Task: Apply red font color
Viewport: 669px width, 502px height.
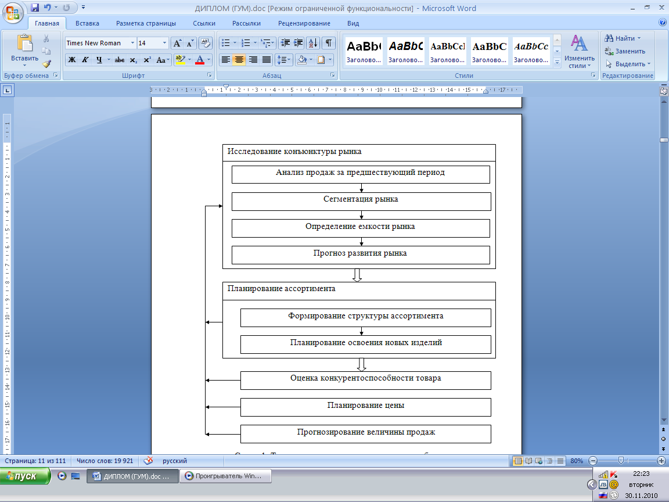Action: (x=200, y=60)
